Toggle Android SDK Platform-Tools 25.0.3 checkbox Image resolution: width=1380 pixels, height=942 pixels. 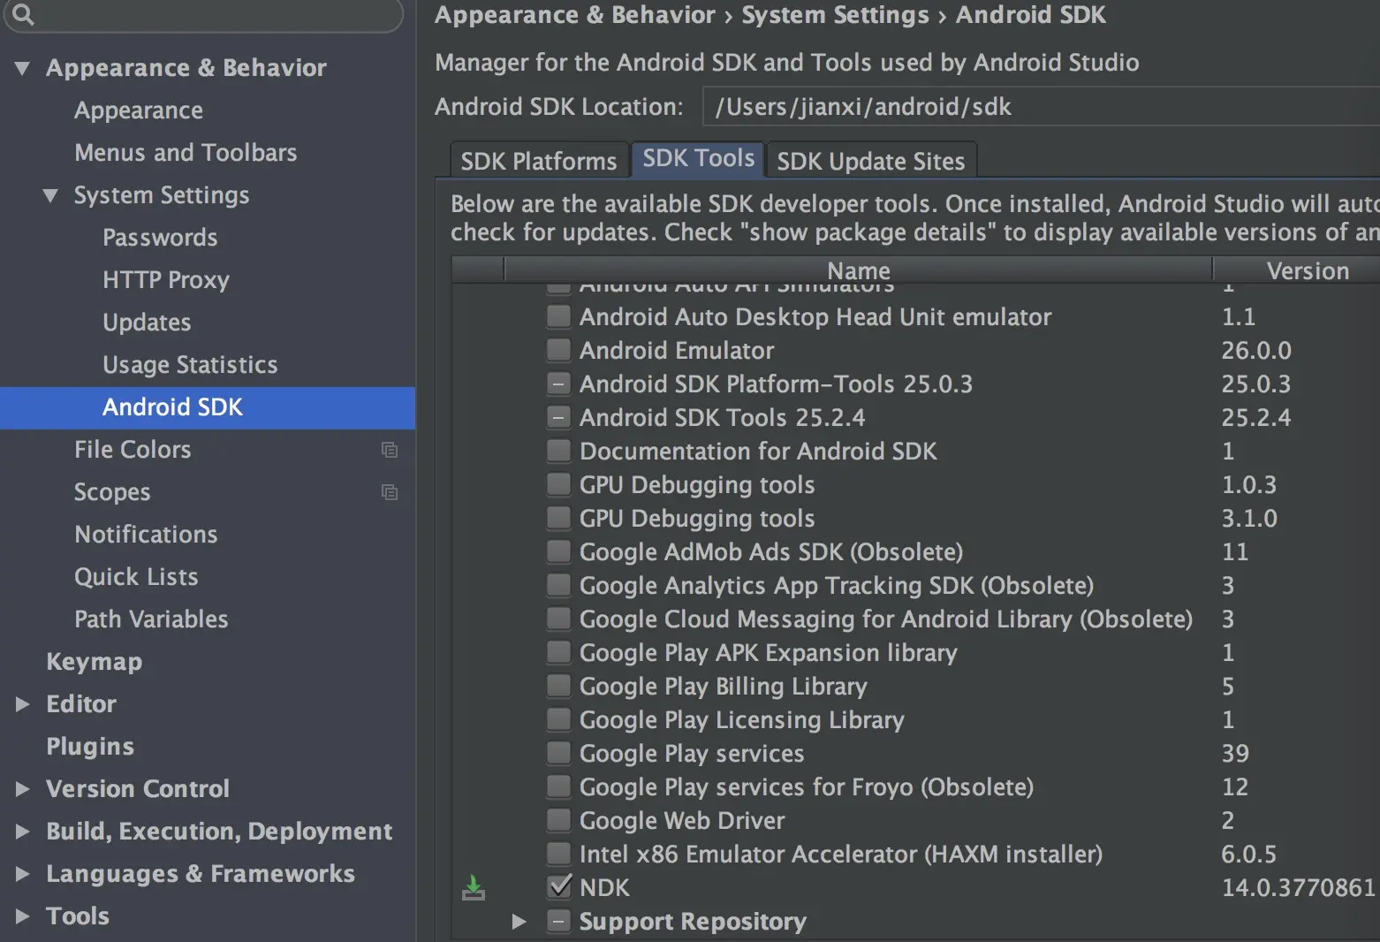558,384
